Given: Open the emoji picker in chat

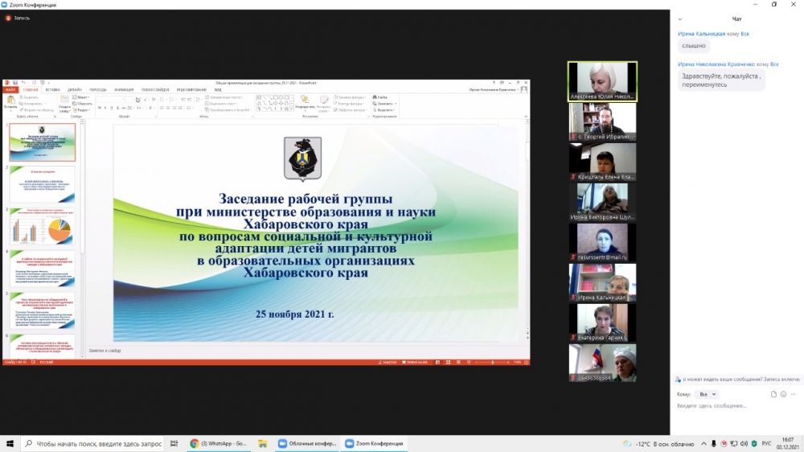Looking at the screenshot, I should tap(783, 394).
